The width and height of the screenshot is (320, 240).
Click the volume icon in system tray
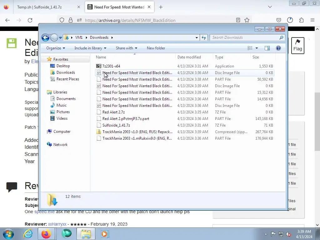click(288, 234)
